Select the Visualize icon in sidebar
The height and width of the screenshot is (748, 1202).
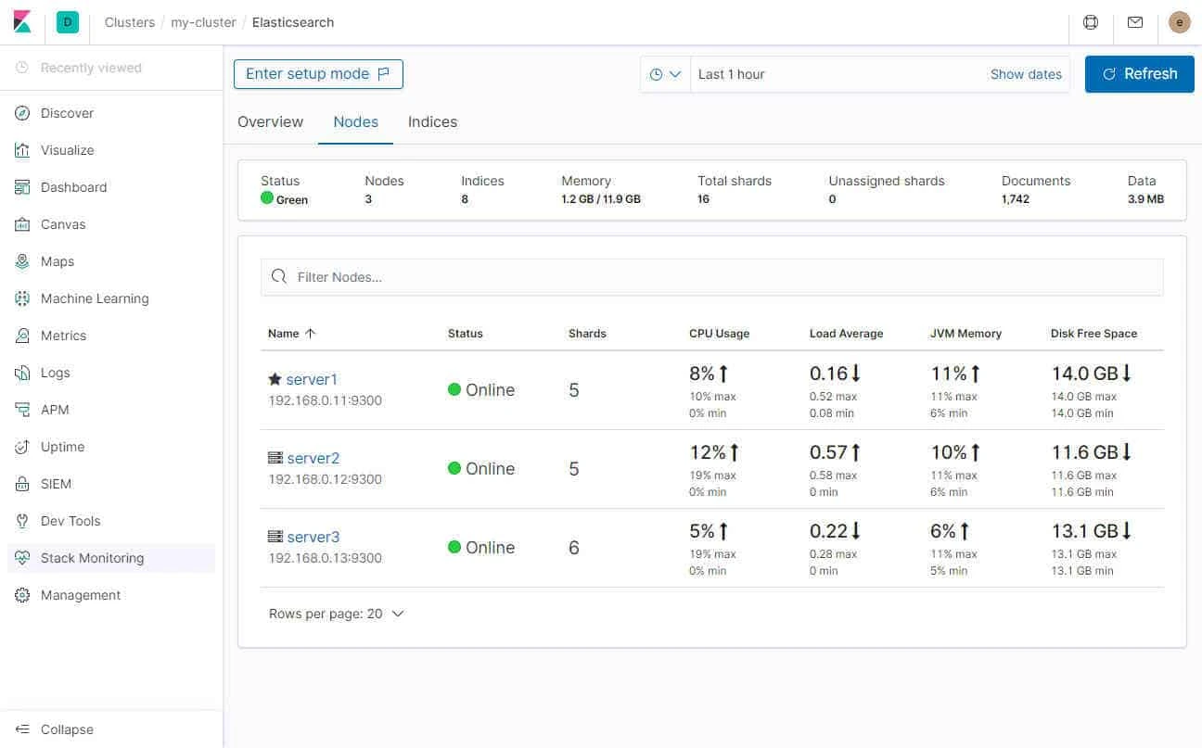coord(21,149)
